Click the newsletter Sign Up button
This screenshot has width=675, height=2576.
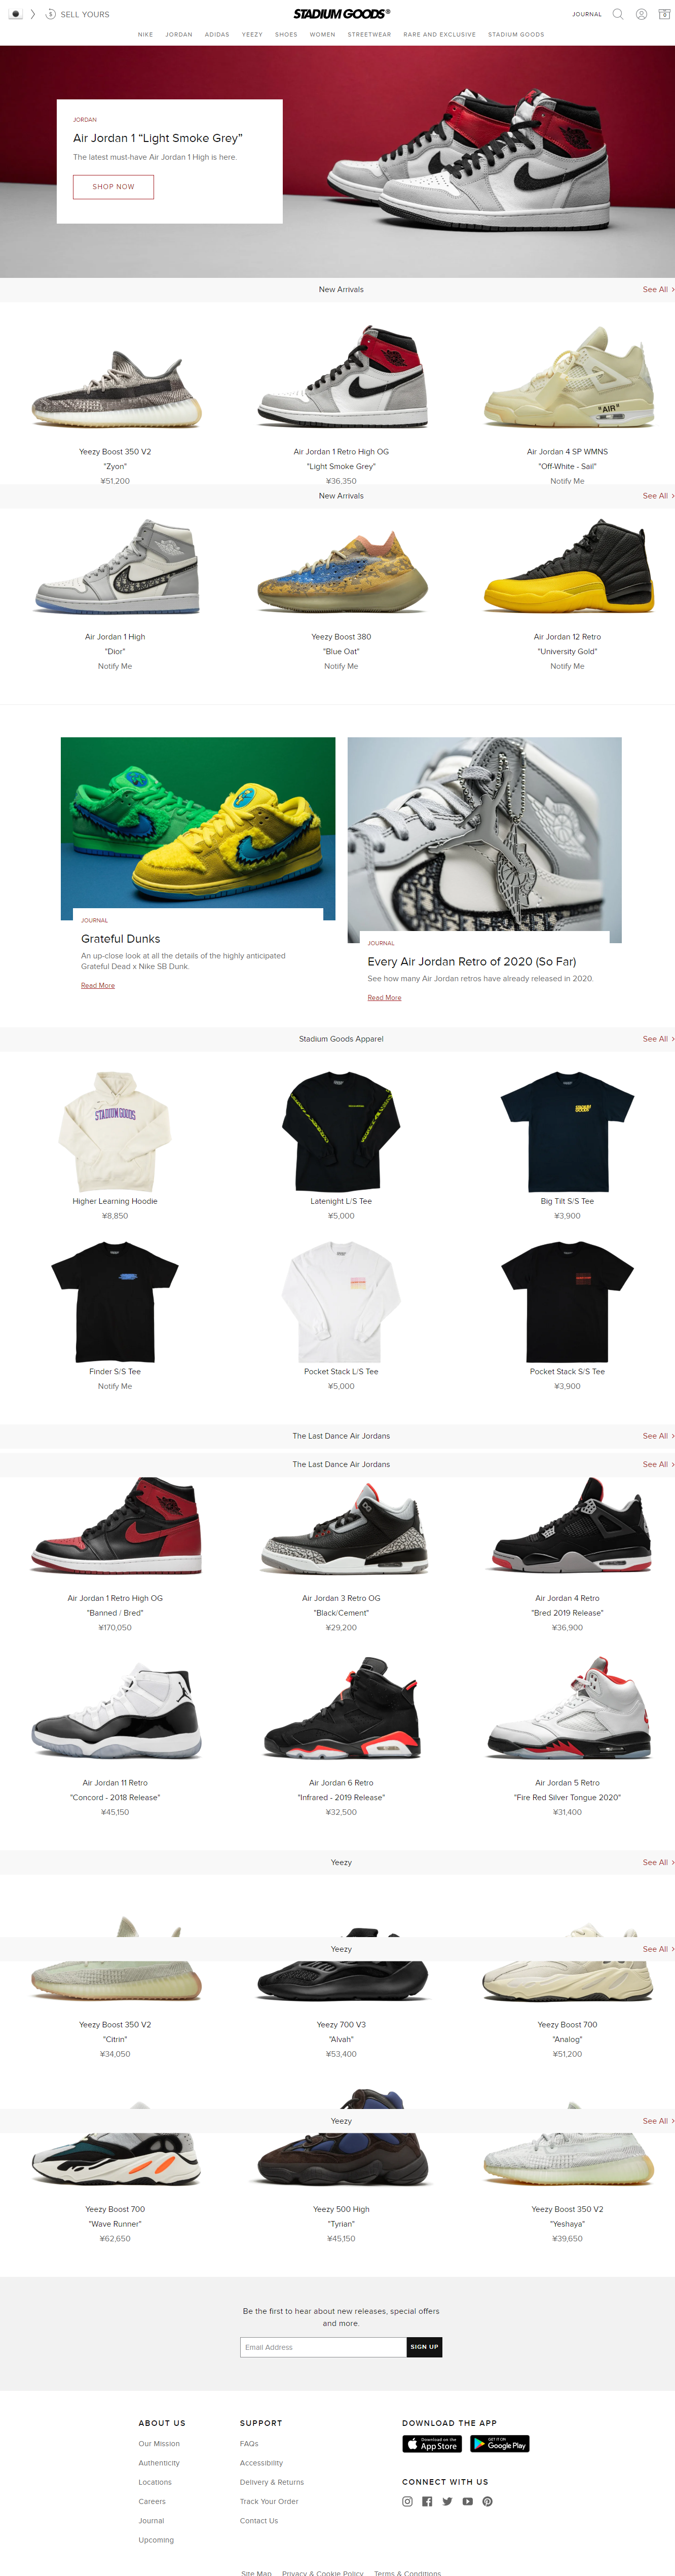coord(424,2346)
